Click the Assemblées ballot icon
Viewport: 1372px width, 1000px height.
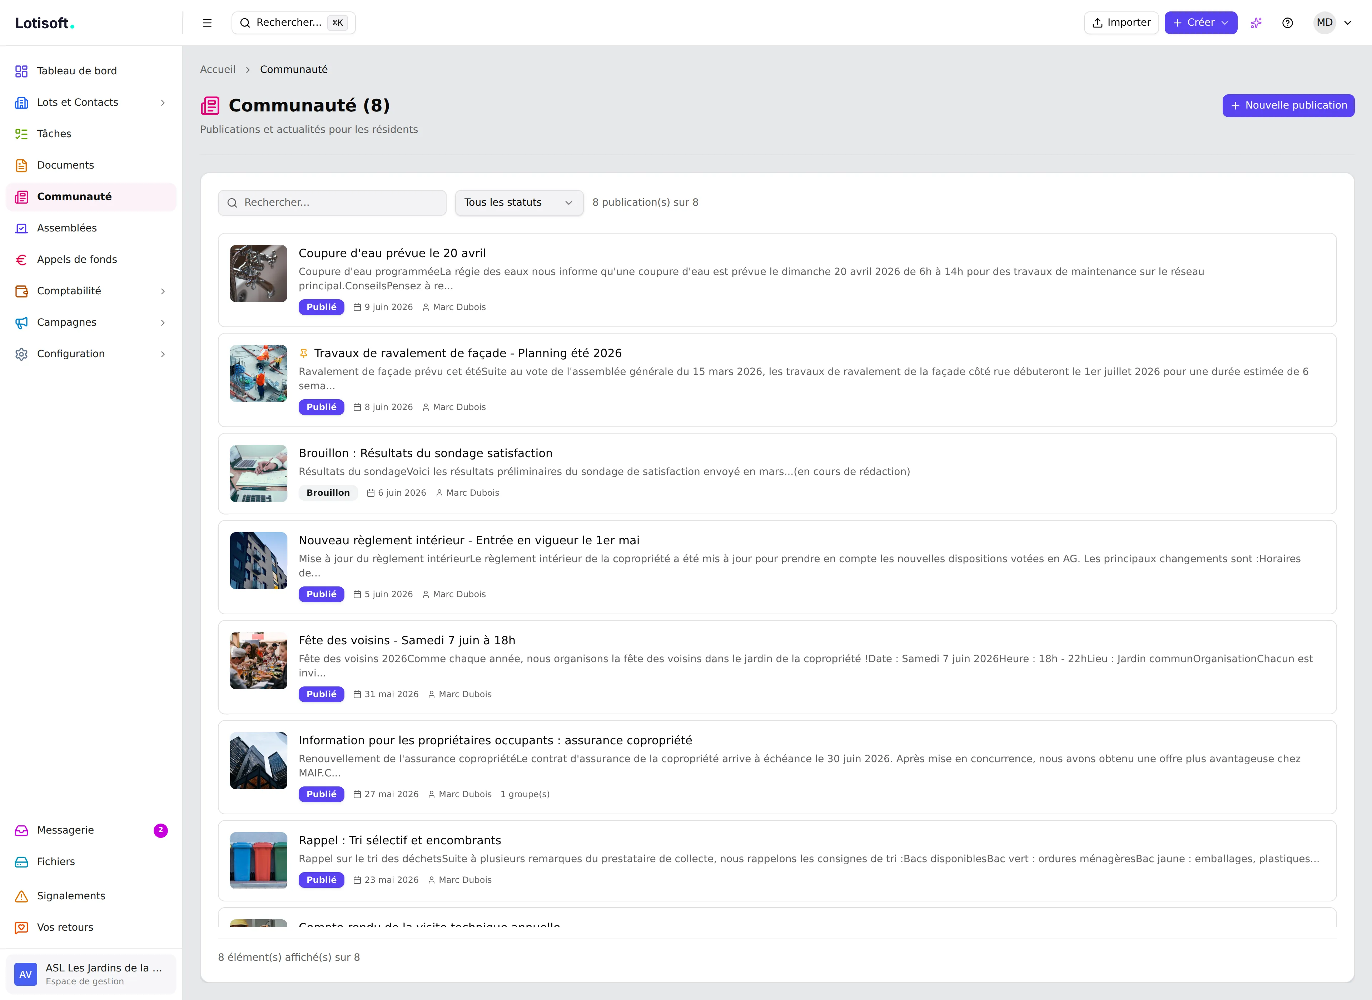click(x=21, y=228)
